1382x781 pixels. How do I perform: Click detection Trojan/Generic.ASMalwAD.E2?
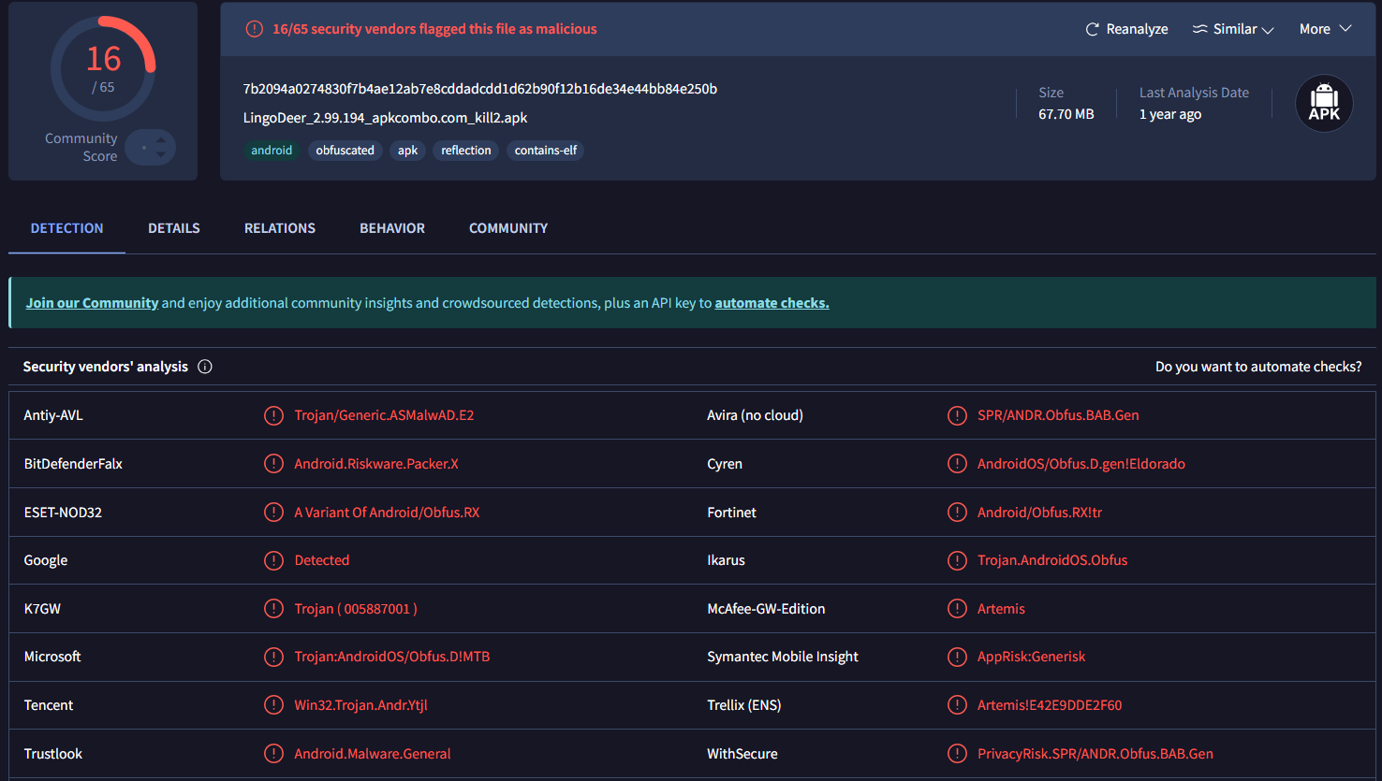(384, 415)
